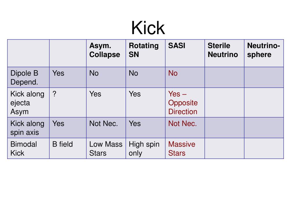Screen dimensions: 296x222
Task: Select the 'Dipole B Depend.' row label
Action: point(28,77)
